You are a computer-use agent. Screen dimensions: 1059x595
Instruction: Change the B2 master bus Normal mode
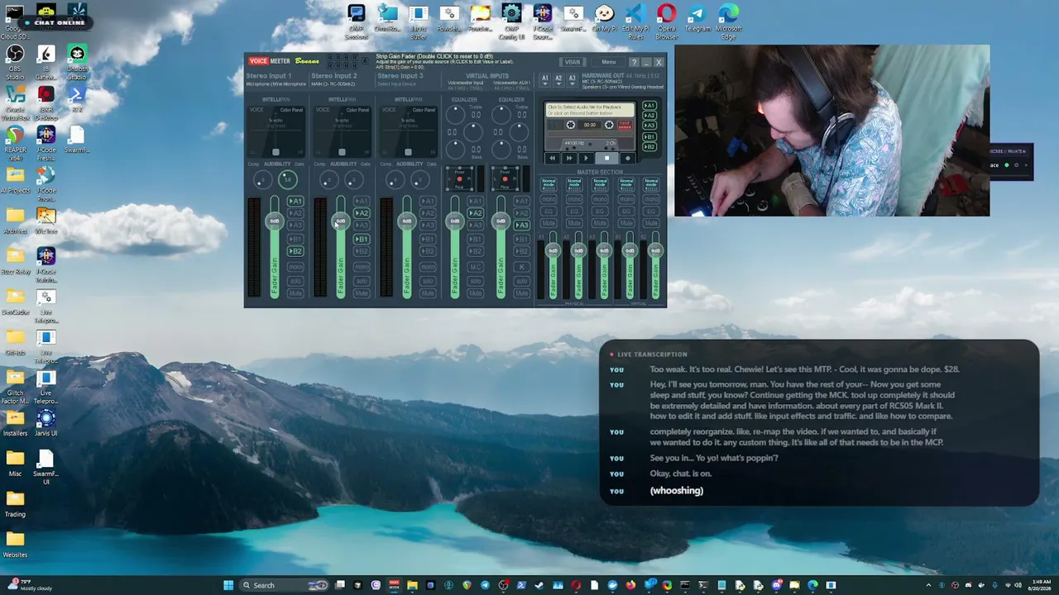click(652, 183)
